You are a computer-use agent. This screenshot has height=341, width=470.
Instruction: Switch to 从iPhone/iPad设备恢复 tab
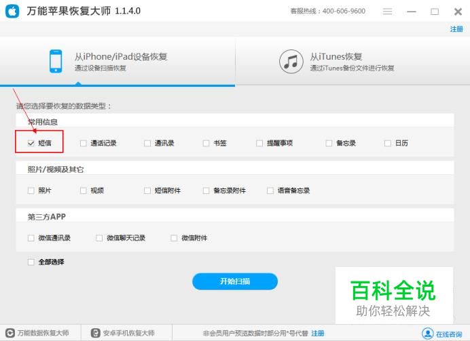tap(117, 61)
